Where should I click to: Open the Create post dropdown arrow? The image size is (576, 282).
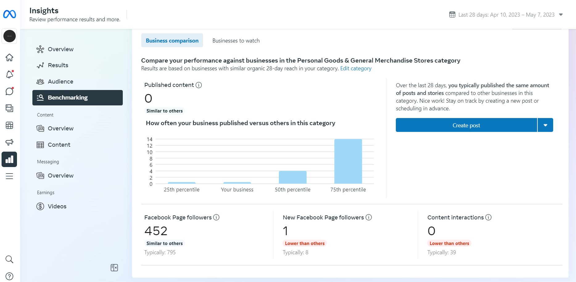pos(545,125)
